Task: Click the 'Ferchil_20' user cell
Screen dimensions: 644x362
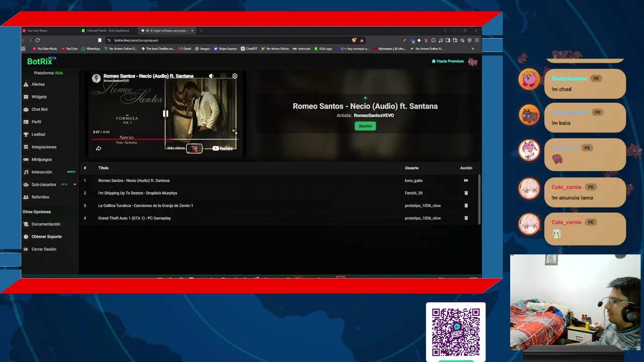Action: click(414, 193)
